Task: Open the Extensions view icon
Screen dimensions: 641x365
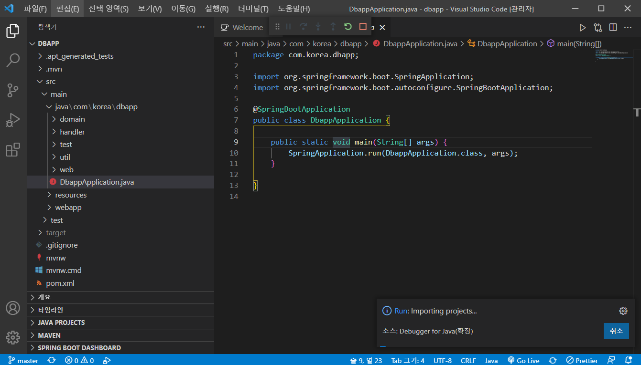Action: point(13,150)
